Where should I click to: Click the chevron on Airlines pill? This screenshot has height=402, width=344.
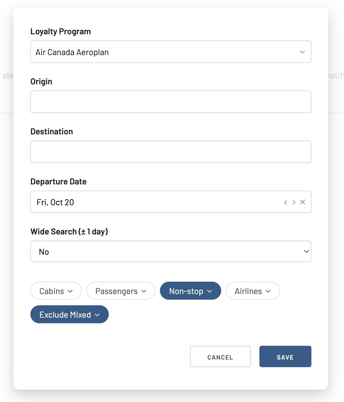[x=268, y=291]
